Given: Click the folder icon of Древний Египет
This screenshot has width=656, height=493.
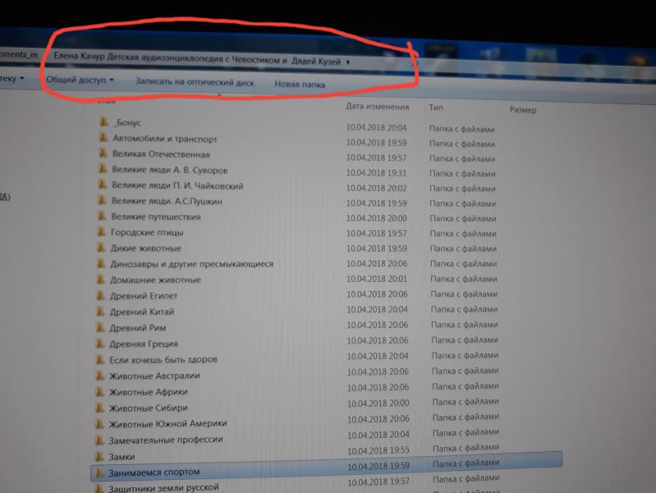Looking at the screenshot, I should (101, 295).
